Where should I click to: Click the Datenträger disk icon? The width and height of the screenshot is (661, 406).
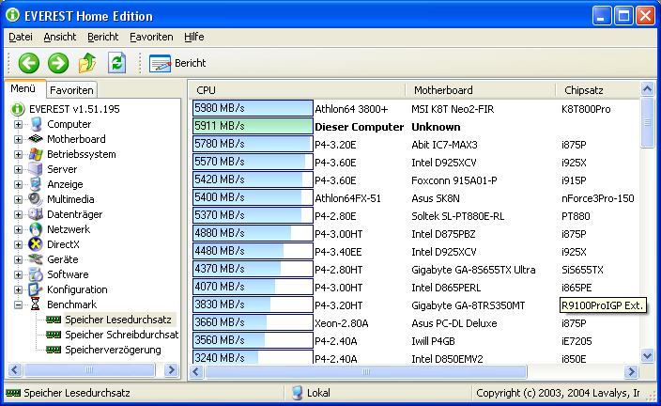(36, 214)
